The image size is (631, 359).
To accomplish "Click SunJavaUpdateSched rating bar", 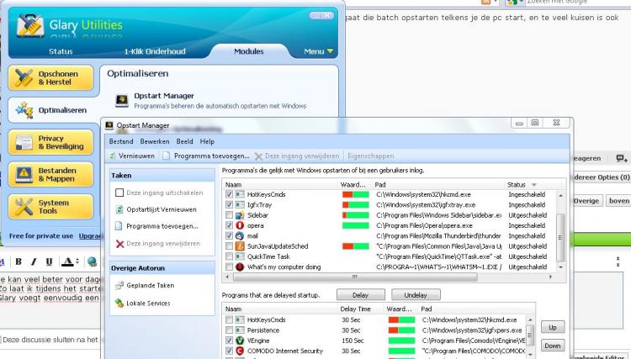I will [x=356, y=246].
